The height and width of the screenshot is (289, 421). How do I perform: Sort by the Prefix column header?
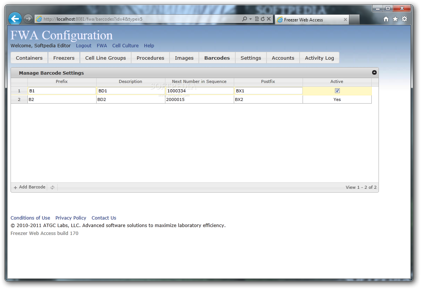[x=62, y=81]
